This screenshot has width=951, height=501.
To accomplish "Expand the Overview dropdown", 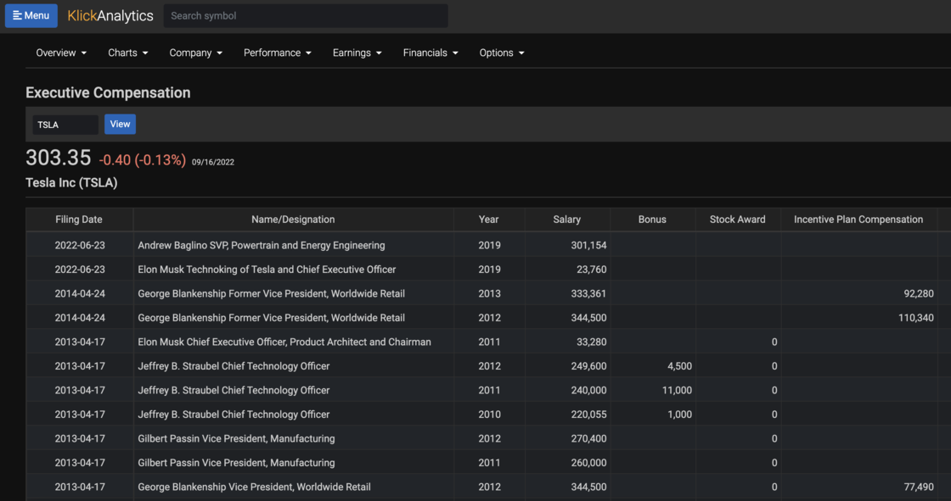I will coord(60,53).
